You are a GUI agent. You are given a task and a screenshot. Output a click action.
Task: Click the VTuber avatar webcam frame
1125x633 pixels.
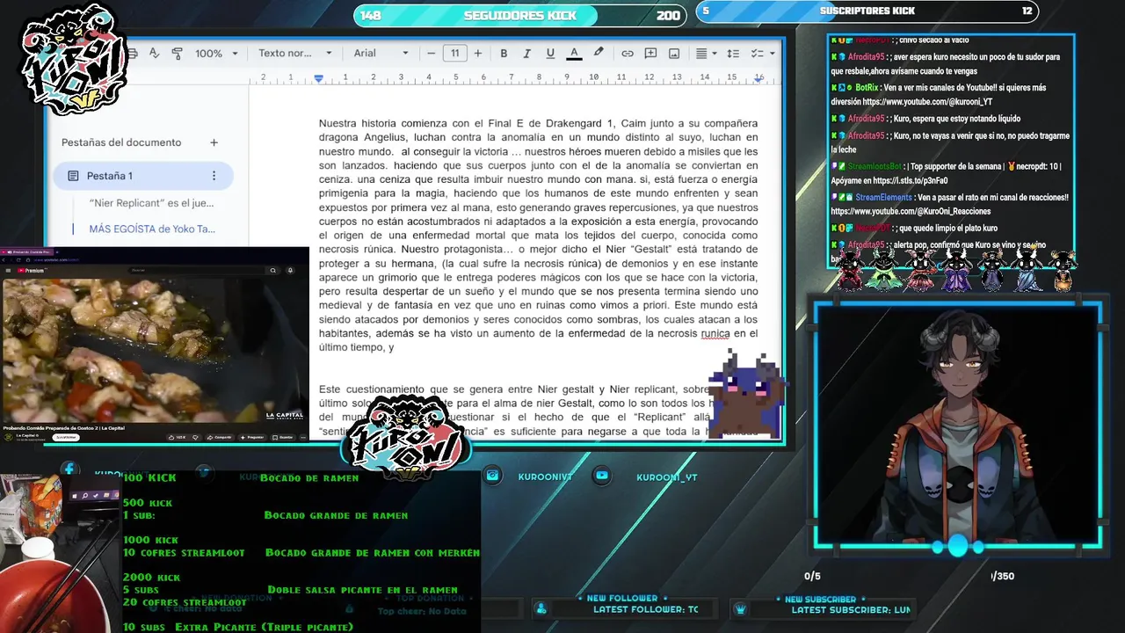click(958, 425)
